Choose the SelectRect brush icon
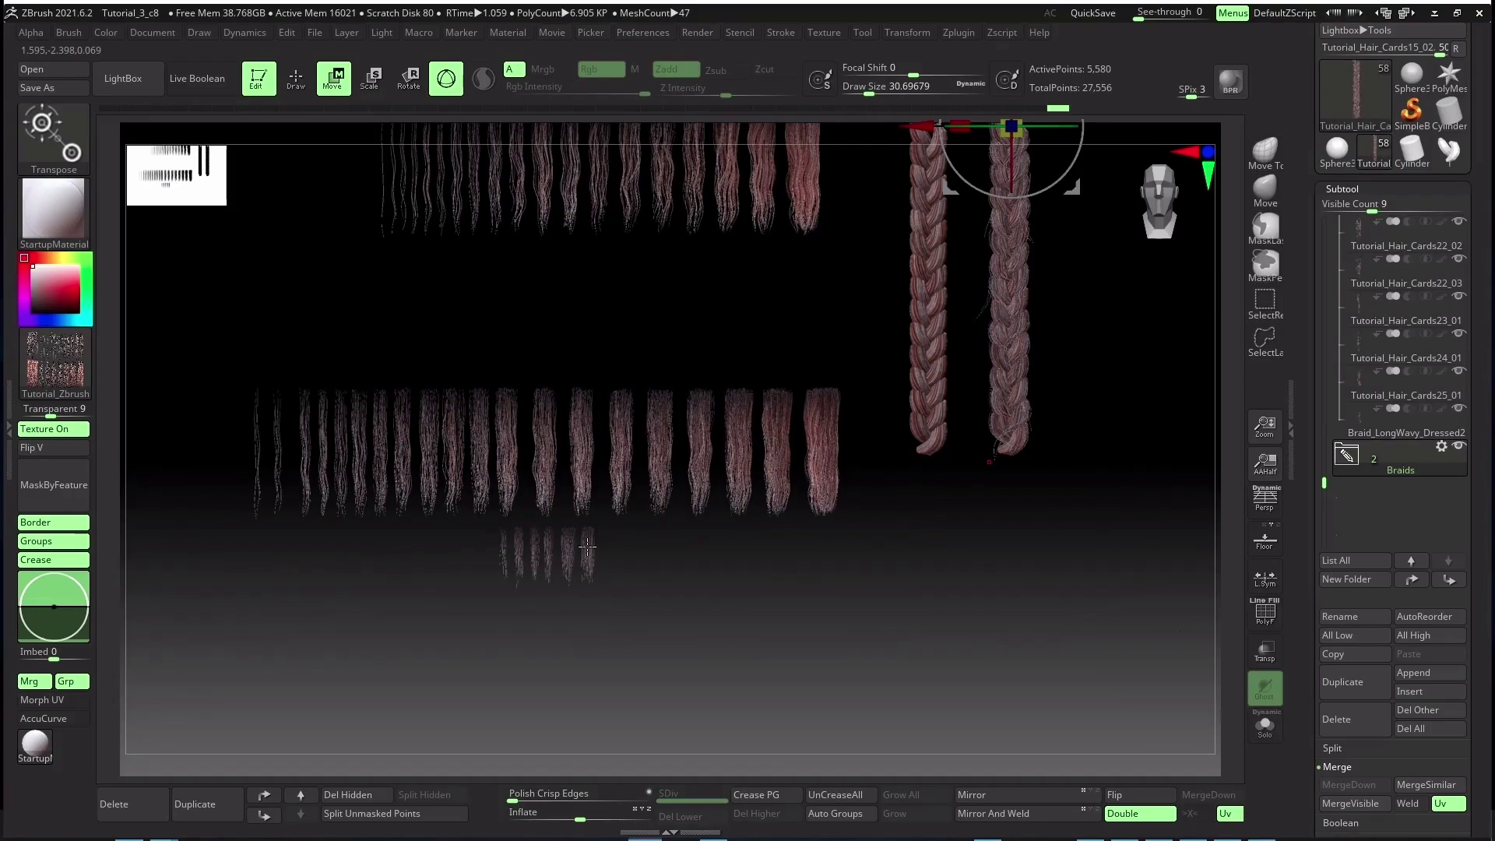The width and height of the screenshot is (1495, 841). pos(1265,304)
